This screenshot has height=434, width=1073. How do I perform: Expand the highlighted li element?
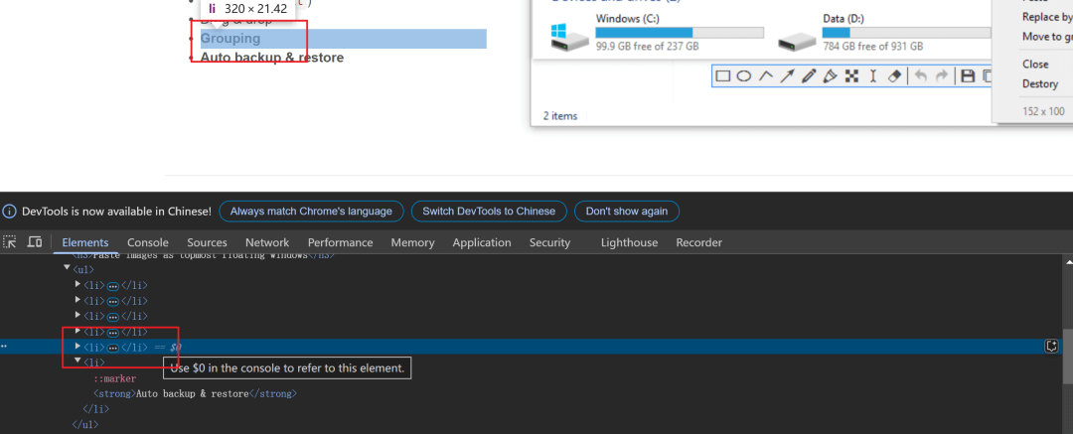point(77,347)
